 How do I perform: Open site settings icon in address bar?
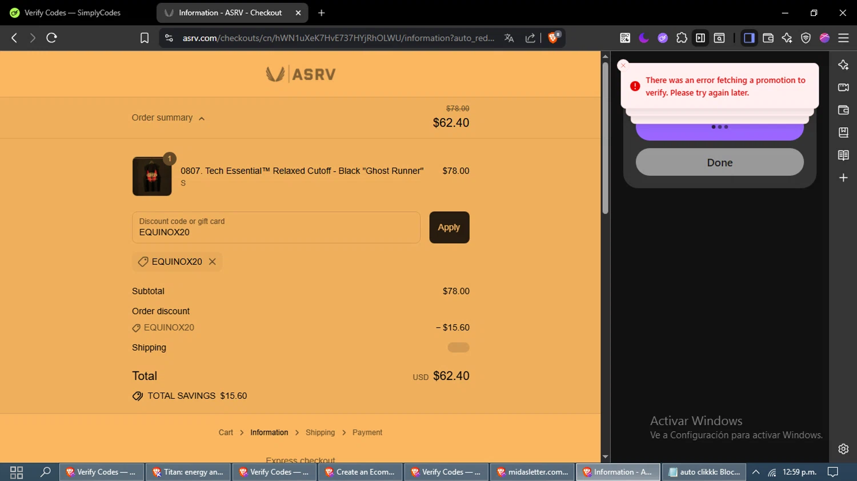coord(169,38)
